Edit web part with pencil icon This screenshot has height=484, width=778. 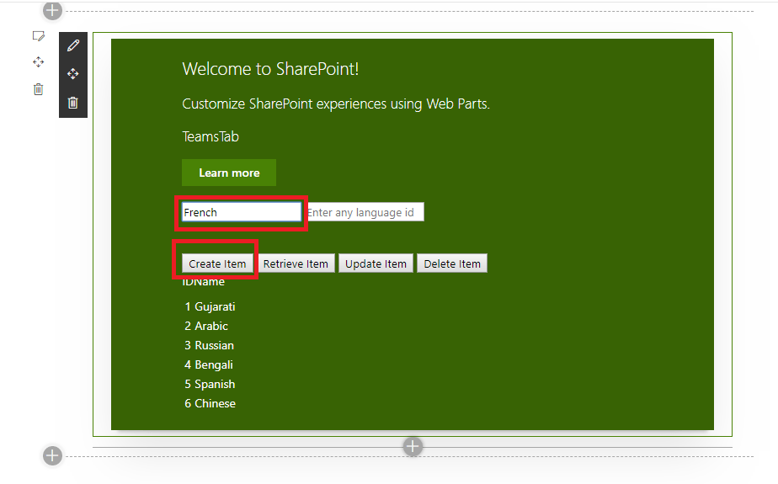pos(73,45)
